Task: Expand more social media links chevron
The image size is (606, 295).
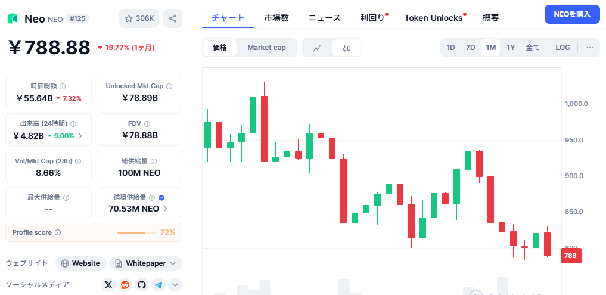Action: [175, 285]
